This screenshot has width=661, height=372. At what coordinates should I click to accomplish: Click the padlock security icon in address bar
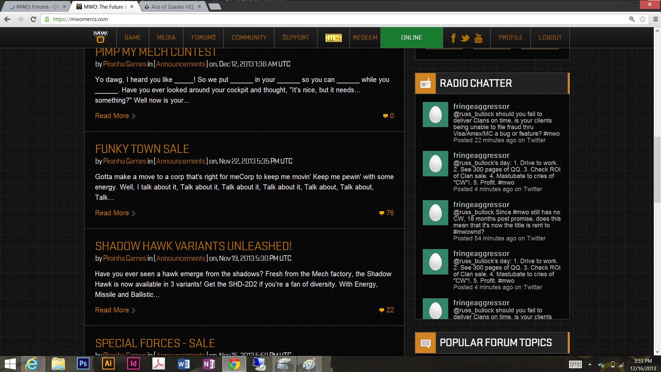click(x=47, y=19)
